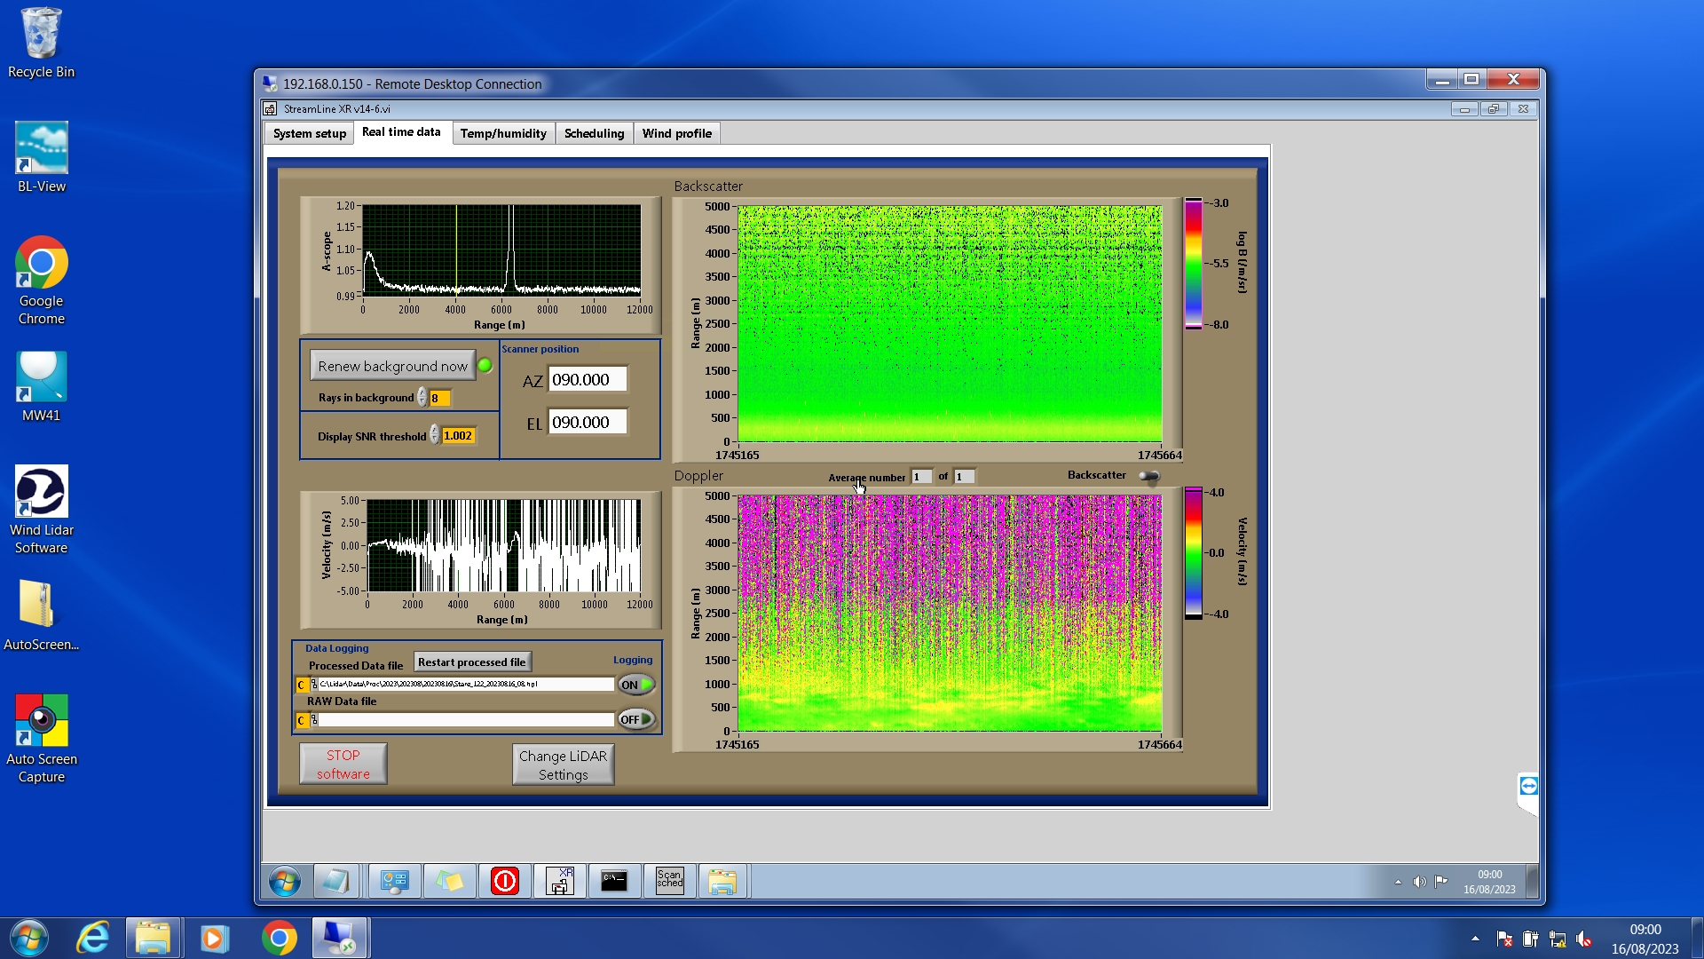This screenshot has height=959, width=1704.
Task: Open command prompt in remote taskbar
Action: coord(614,881)
